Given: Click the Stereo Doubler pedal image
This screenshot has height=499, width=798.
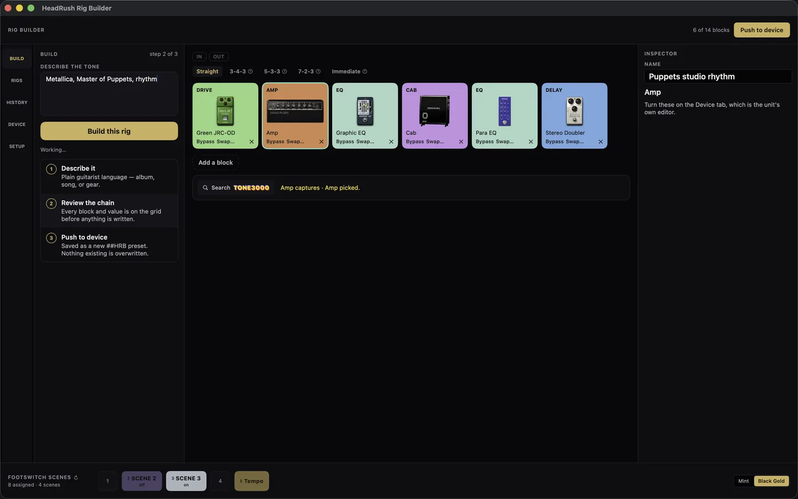Looking at the screenshot, I should [x=575, y=111].
